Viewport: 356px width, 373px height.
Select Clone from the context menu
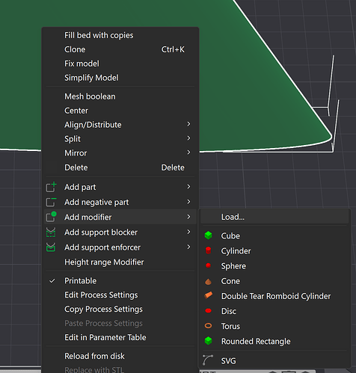120,49
